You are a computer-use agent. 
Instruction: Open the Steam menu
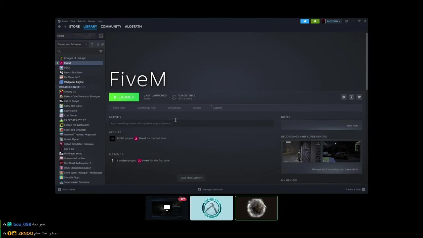(x=64, y=21)
